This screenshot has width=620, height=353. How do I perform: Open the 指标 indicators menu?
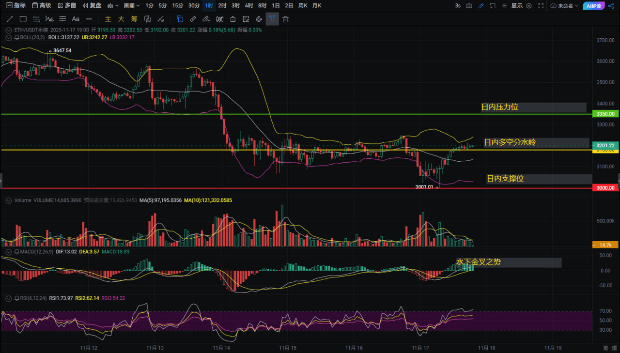[16, 6]
